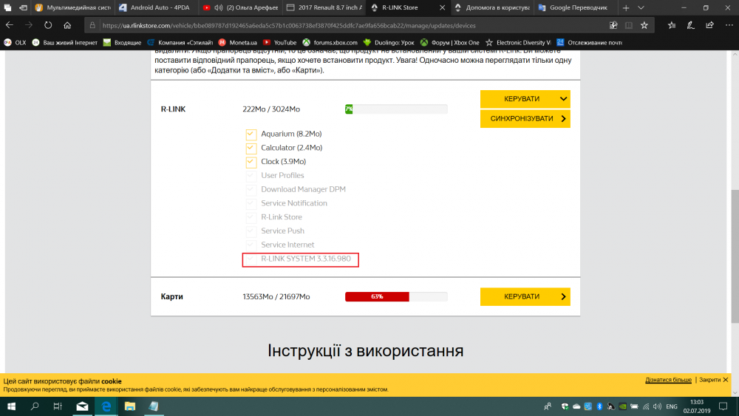Switch to Android Auto - 4PDA tab
This screenshot has width=739, height=416.
156,7
